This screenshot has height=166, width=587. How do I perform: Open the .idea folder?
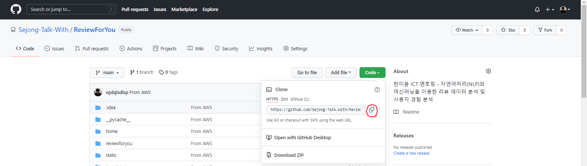pyautogui.click(x=110, y=108)
